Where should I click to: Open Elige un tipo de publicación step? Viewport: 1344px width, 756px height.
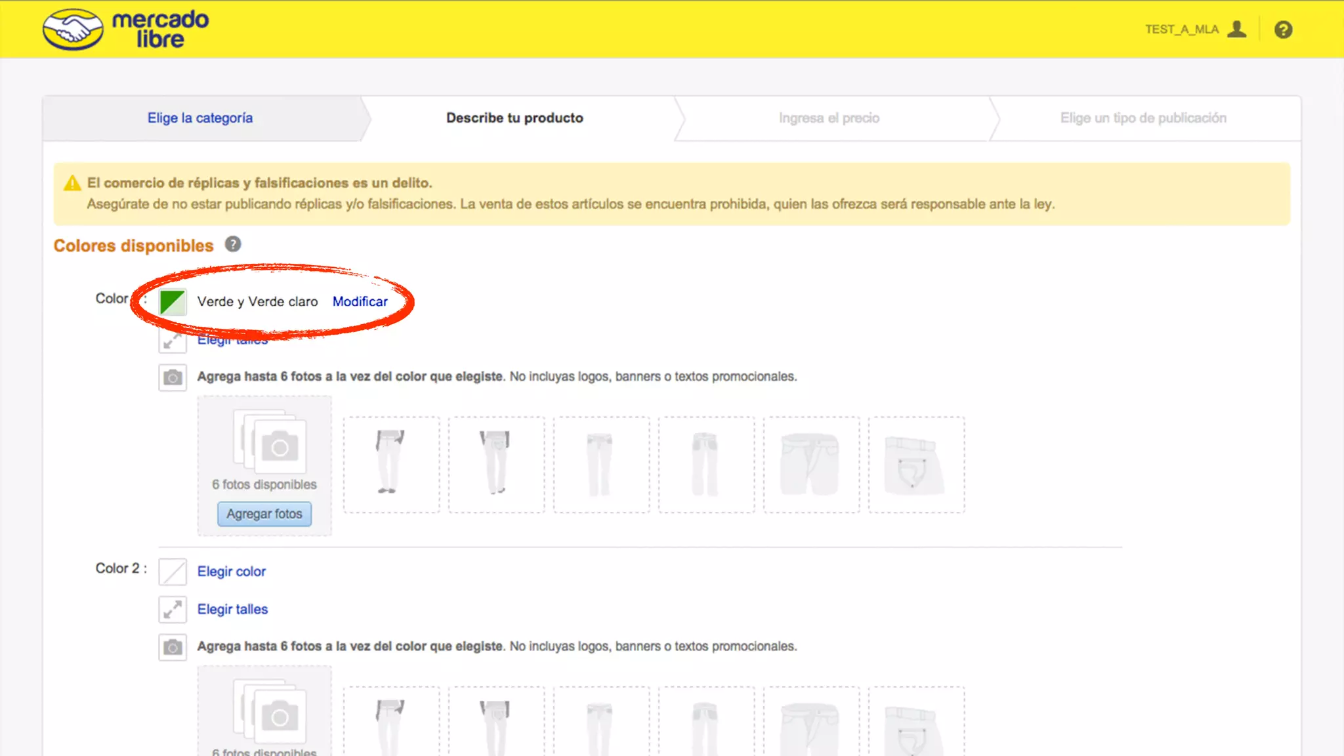point(1143,118)
